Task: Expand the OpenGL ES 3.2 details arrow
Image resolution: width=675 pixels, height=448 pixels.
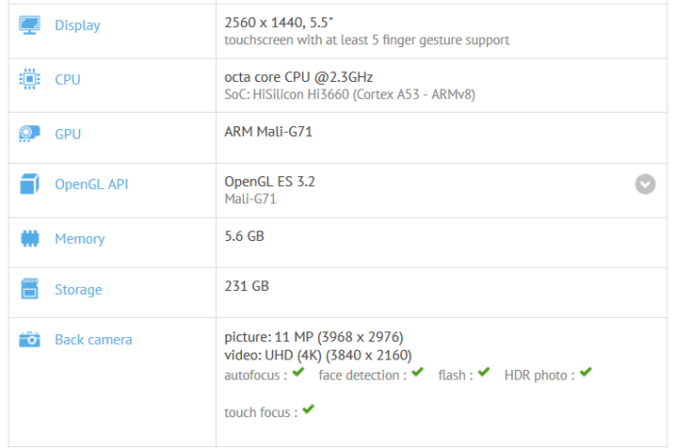Action: (x=645, y=184)
